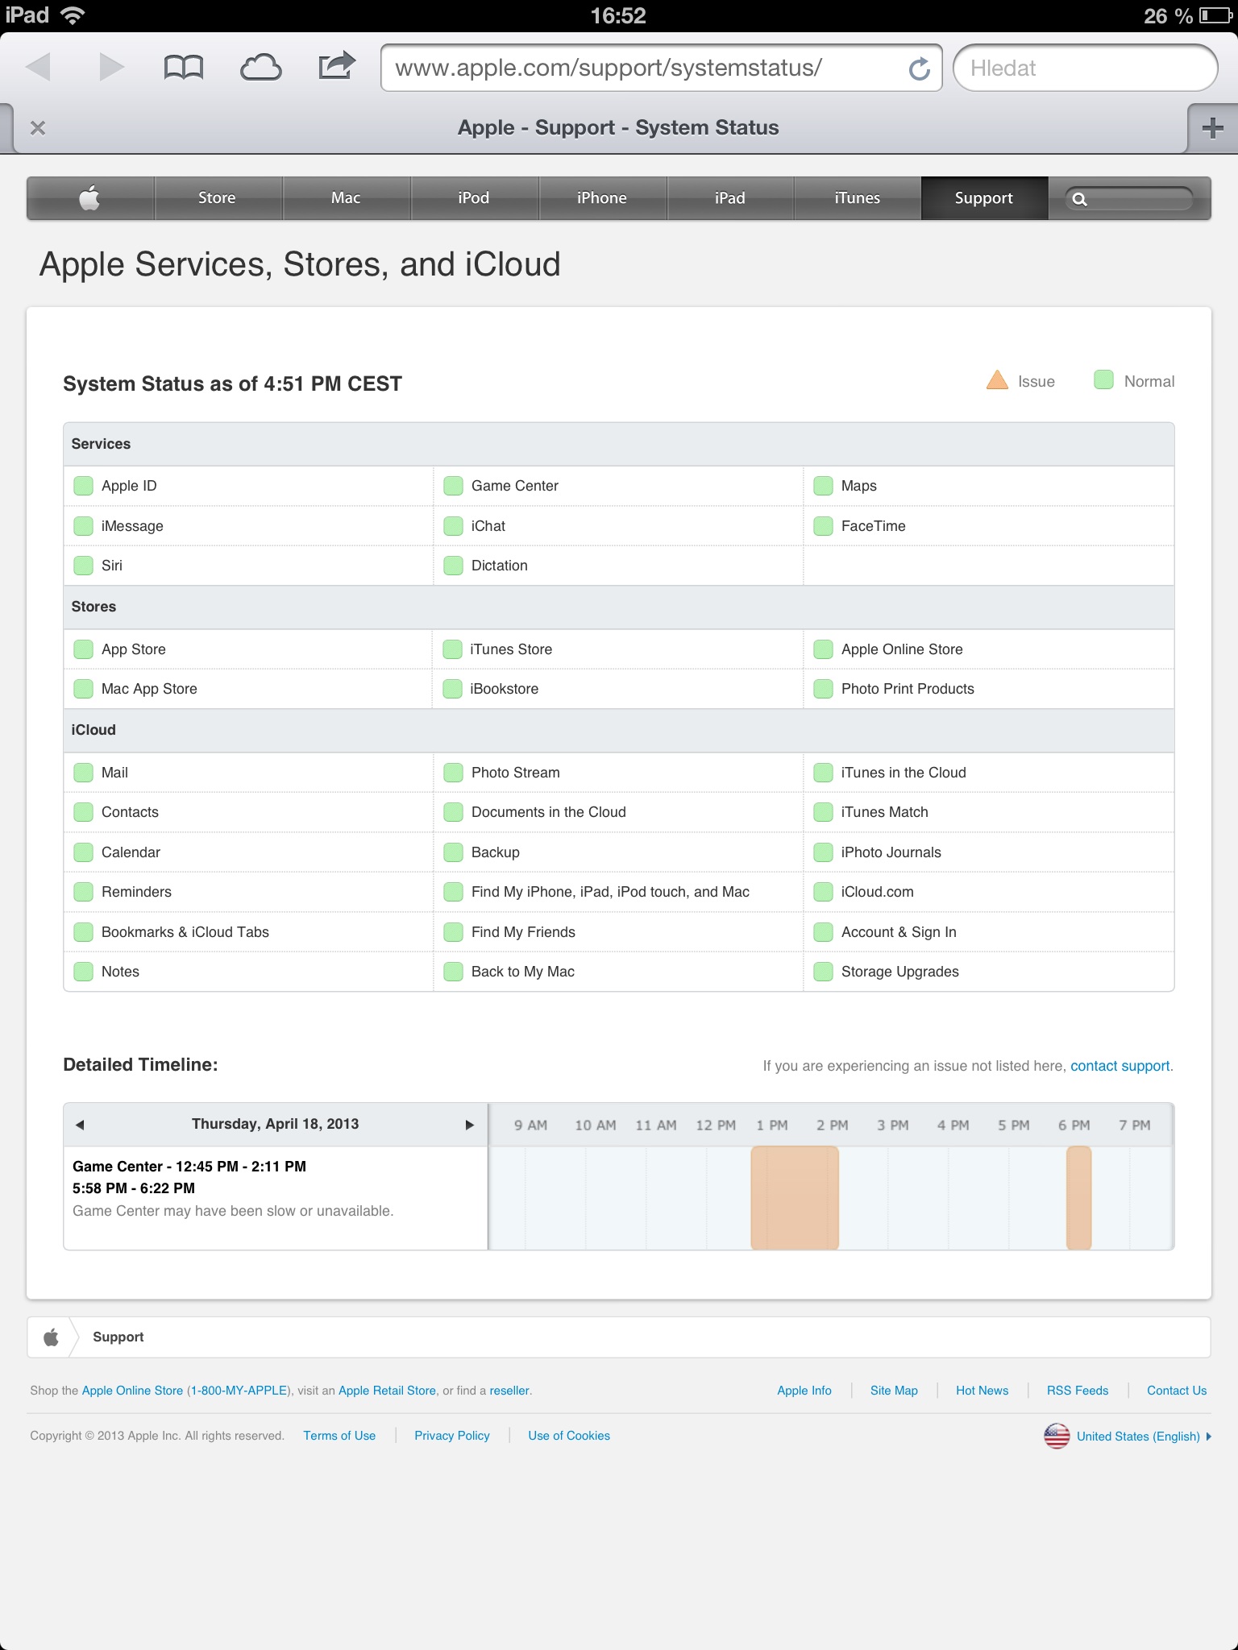This screenshot has height=1650, width=1238.
Task: Go to Apple home via logo in navbar
Action: (x=90, y=198)
